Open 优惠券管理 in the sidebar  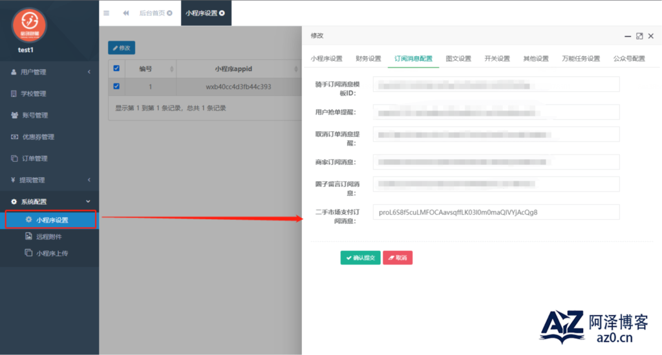point(49,137)
